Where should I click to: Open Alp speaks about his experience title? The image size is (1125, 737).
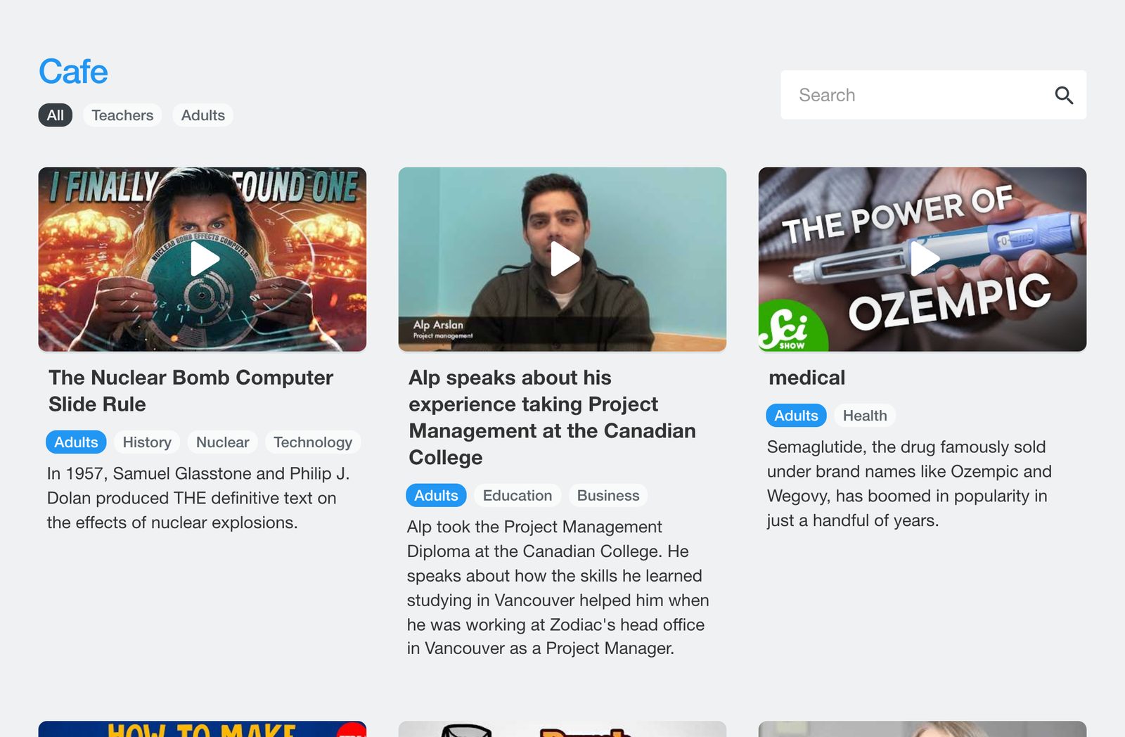pos(553,418)
